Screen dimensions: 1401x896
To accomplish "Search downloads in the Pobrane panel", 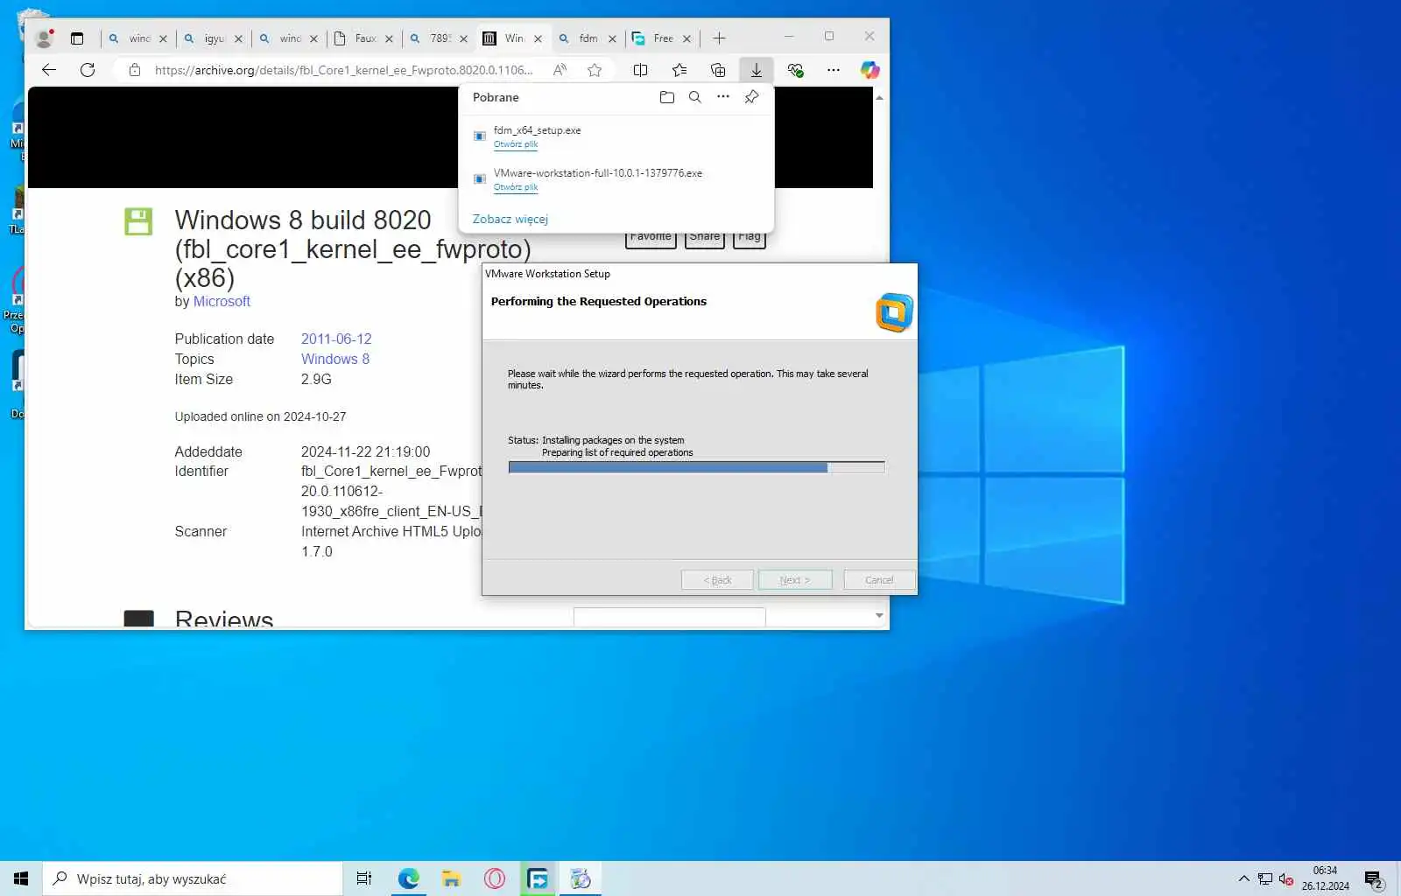I will point(695,97).
